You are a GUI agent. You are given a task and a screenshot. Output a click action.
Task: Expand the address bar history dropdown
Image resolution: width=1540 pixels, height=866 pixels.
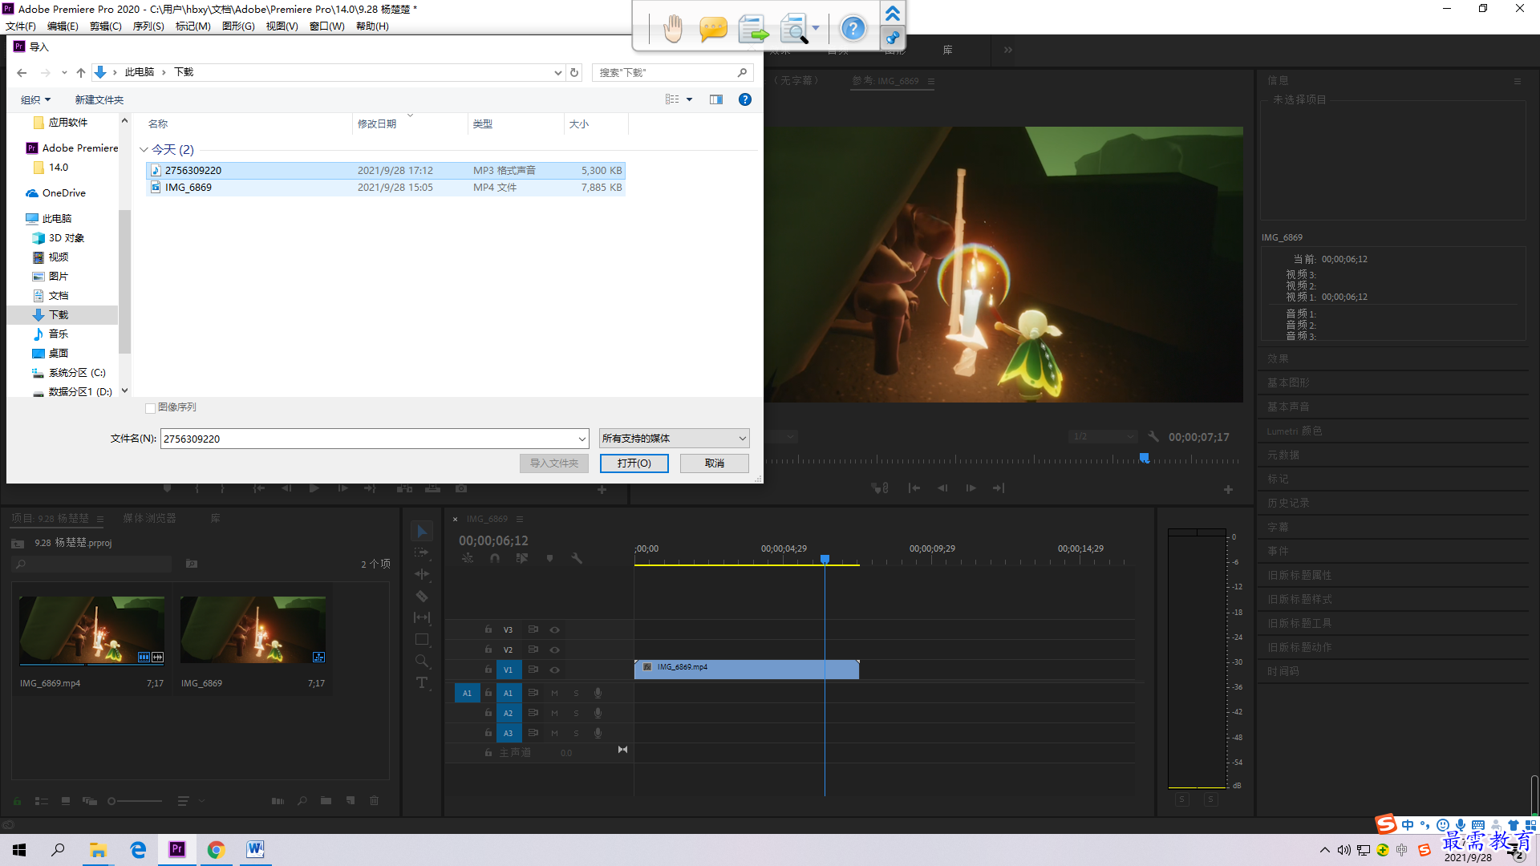point(558,72)
